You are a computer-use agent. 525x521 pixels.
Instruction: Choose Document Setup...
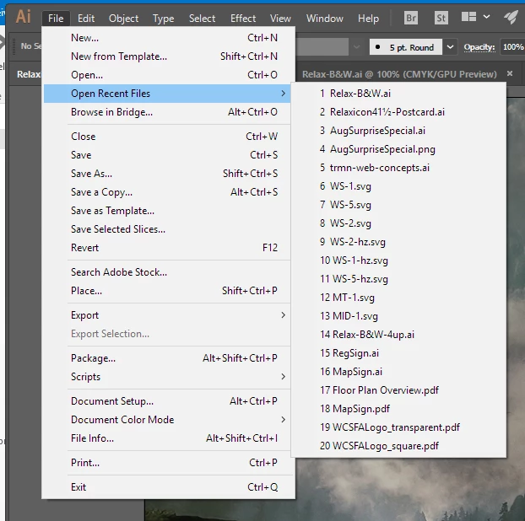point(167,401)
